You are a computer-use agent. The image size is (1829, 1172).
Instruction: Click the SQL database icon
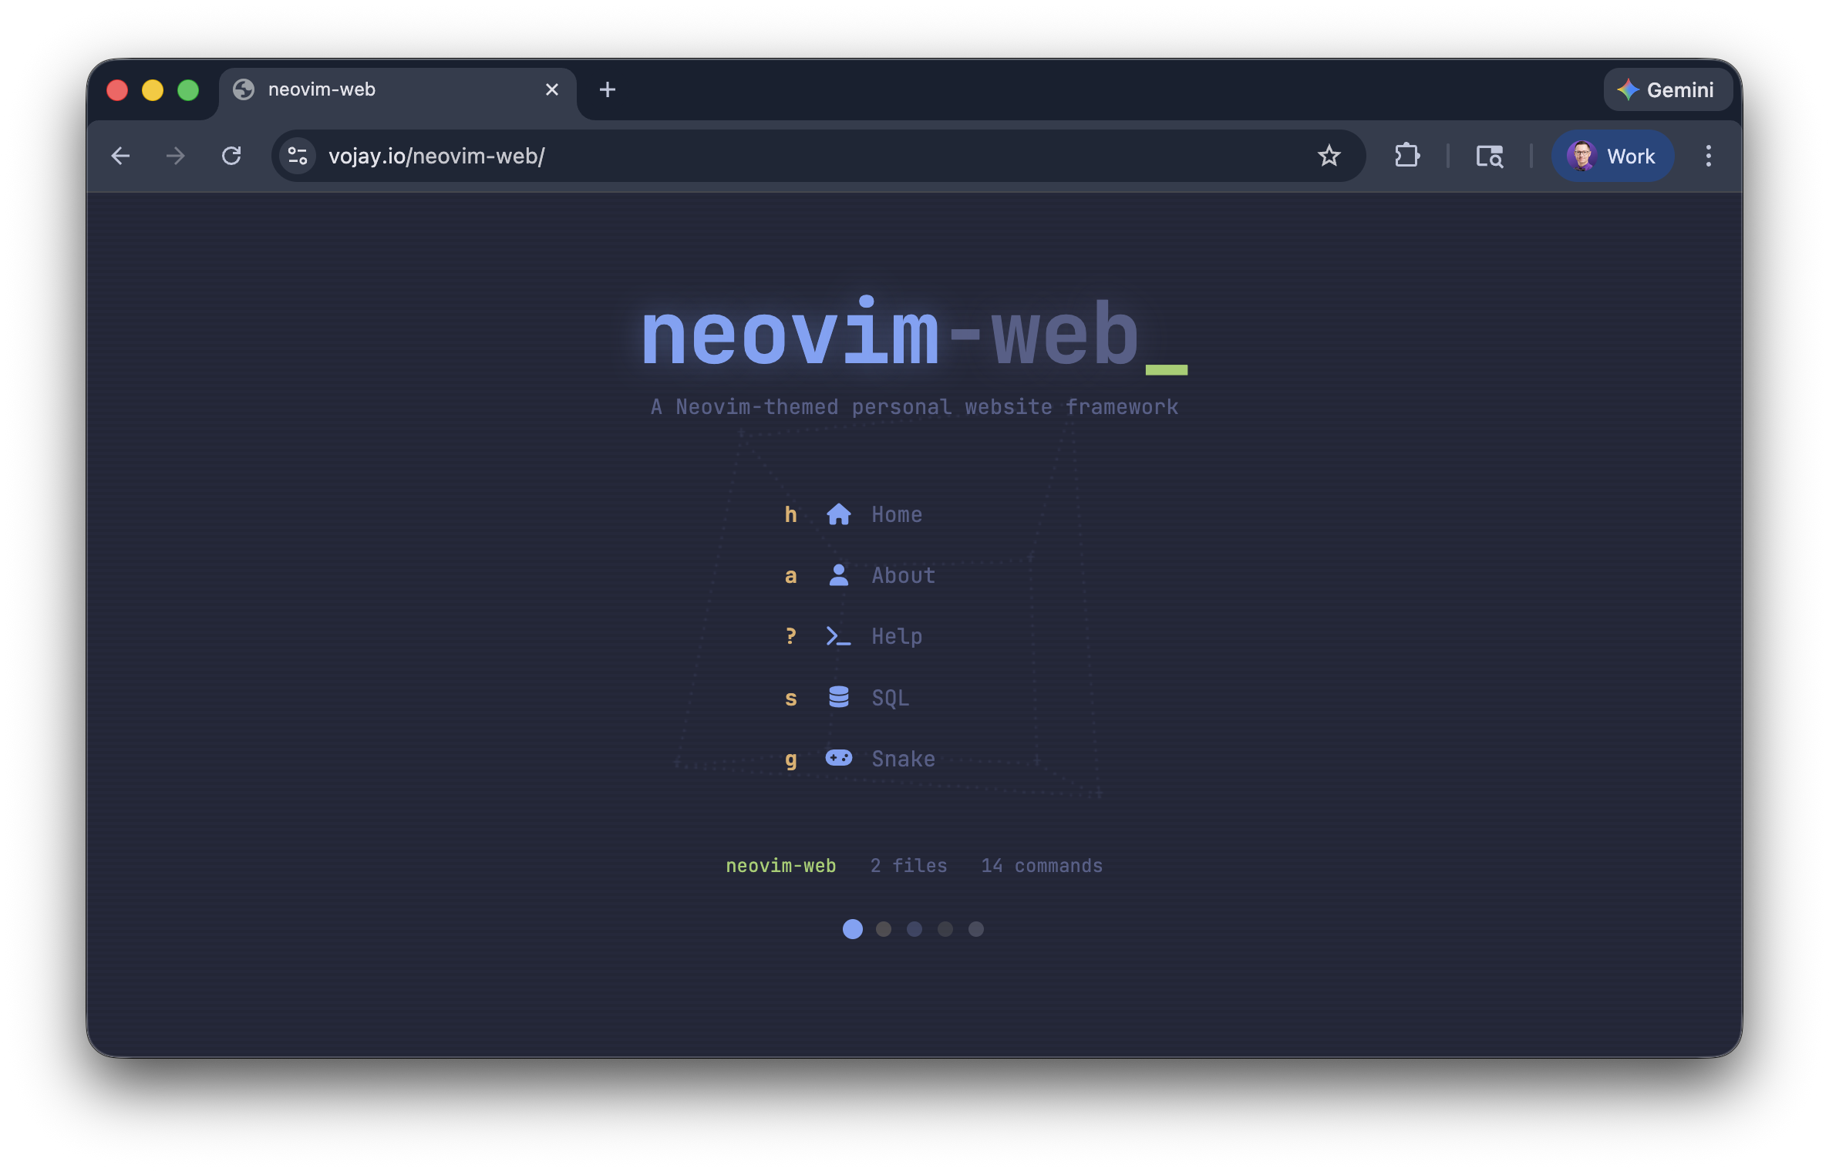(x=838, y=697)
